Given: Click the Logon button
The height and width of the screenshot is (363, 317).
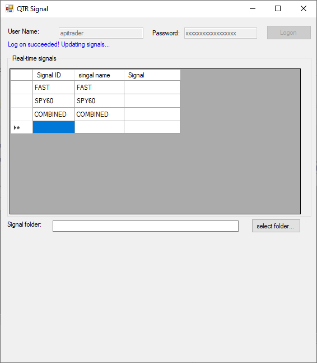Looking at the screenshot, I should tap(289, 33).
